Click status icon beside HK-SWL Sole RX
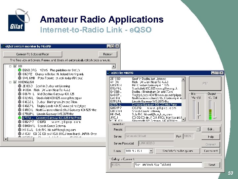The width and height of the screenshot is (238, 179). tap(20, 130)
